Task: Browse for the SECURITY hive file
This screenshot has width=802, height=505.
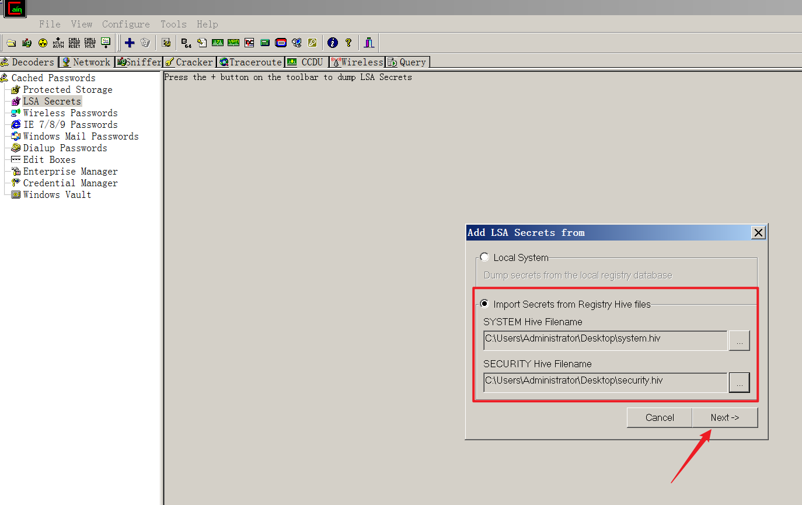Action: point(739,382)
